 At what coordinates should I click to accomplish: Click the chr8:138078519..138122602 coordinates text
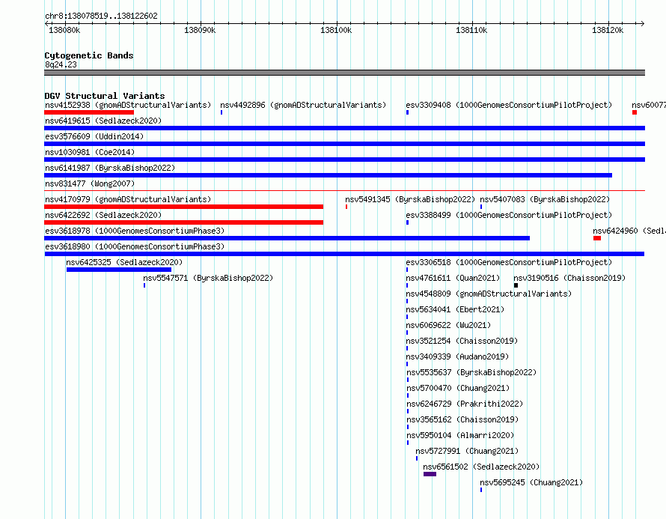tap(101, 16)
